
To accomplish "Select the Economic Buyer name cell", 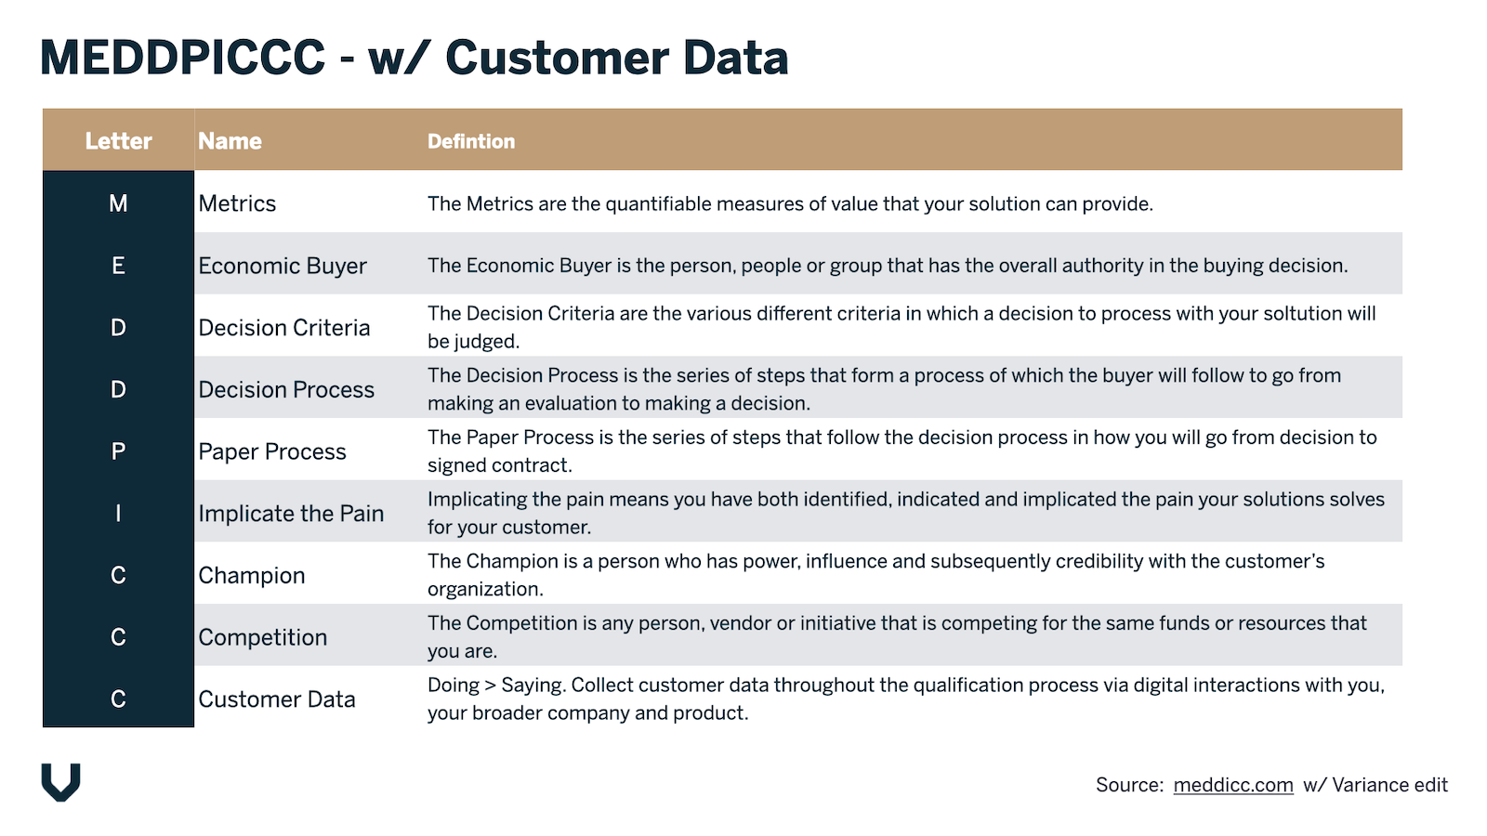I will tap(283, 266).
